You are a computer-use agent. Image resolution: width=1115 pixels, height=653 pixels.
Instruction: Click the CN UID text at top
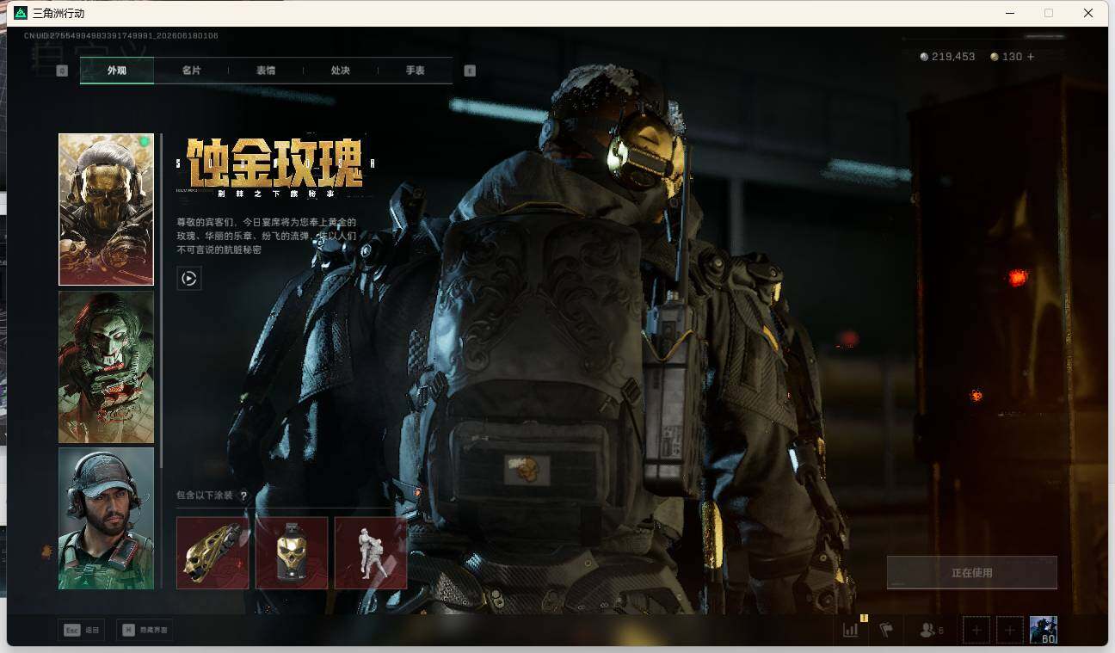pos(120,36)
